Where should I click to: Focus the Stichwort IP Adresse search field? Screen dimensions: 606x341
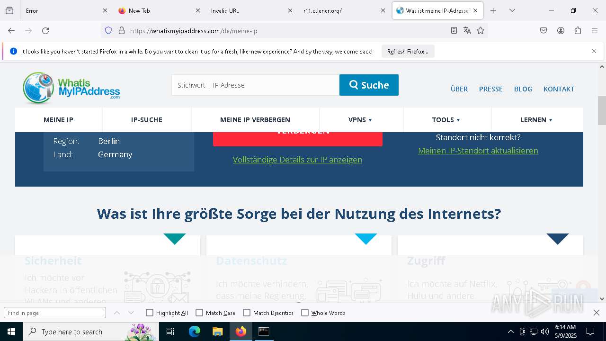point(255,85)
